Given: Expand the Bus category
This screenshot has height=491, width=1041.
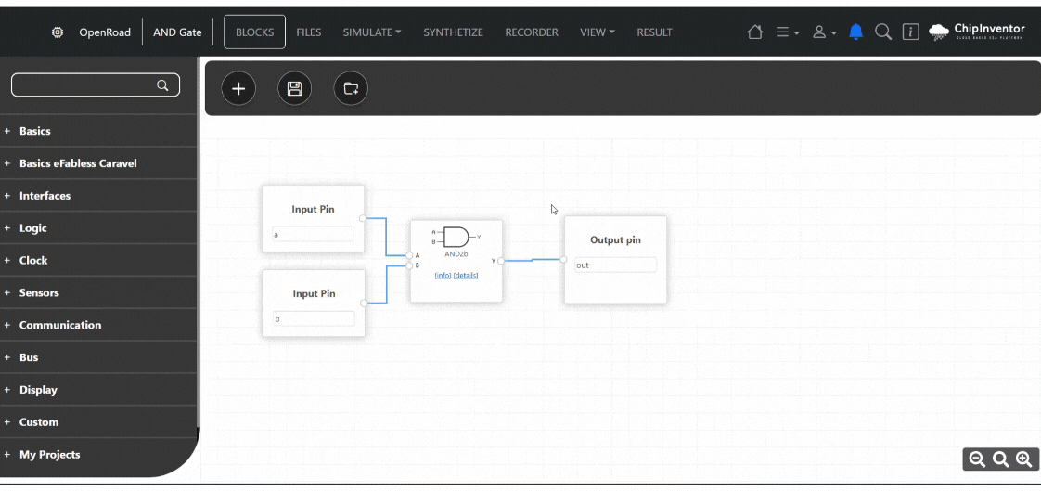Looking at the screenshot, I should pyautogui.click(x=98, y=357).
